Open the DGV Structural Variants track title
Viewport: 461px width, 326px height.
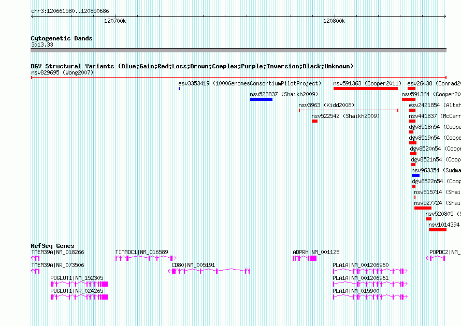[192, 66]
